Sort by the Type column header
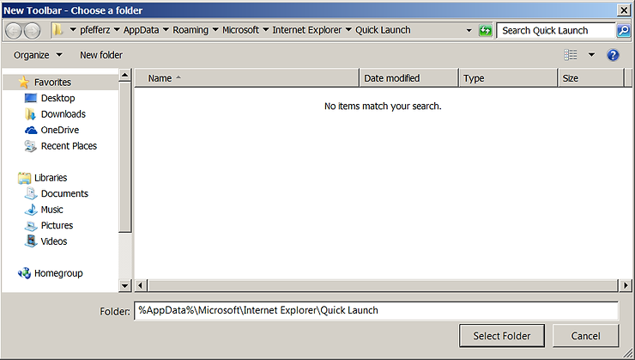The height and width of the screenshot is (360, 635). click(x=508, y=78)
